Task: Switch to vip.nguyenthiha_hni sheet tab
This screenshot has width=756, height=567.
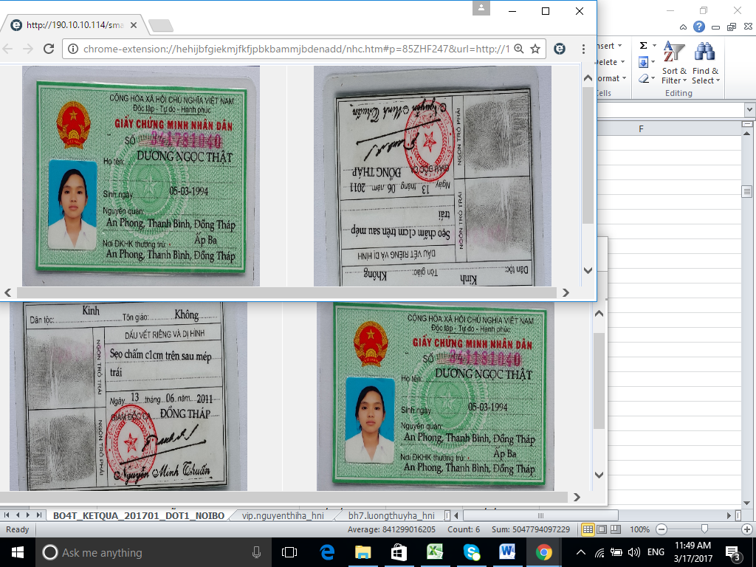Action: click(x=283, y=515)
